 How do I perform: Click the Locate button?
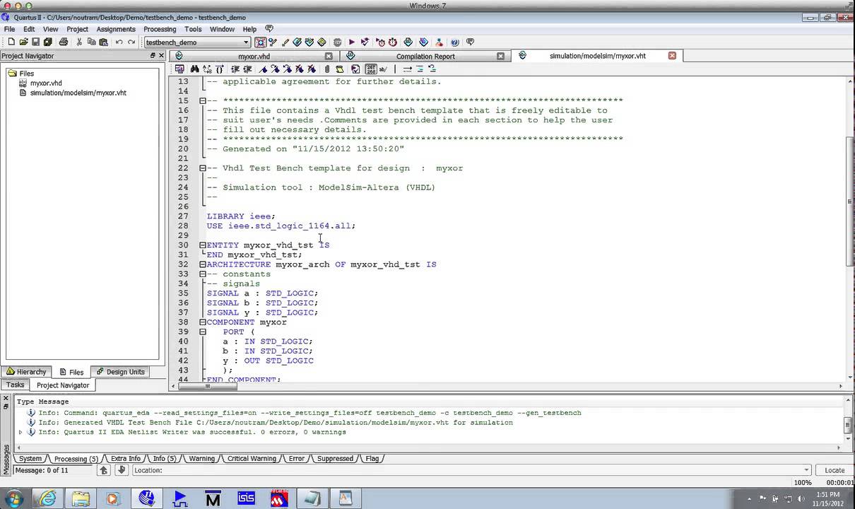pyautogui.click(x=835, y=470)
